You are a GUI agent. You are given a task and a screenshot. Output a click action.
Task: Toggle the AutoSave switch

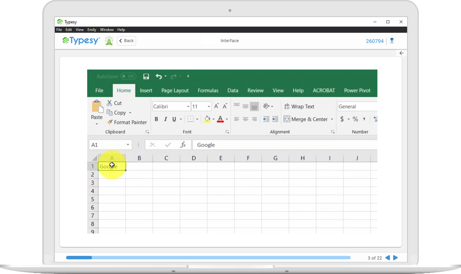pos(128,76)
